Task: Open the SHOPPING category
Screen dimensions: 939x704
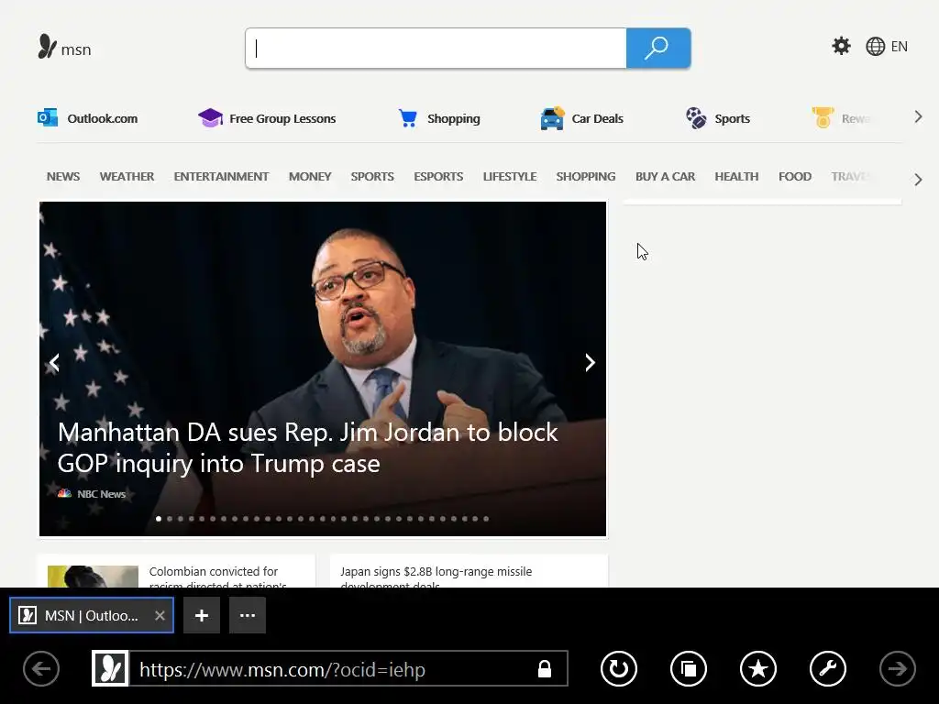Action: [x=586, y=177]
